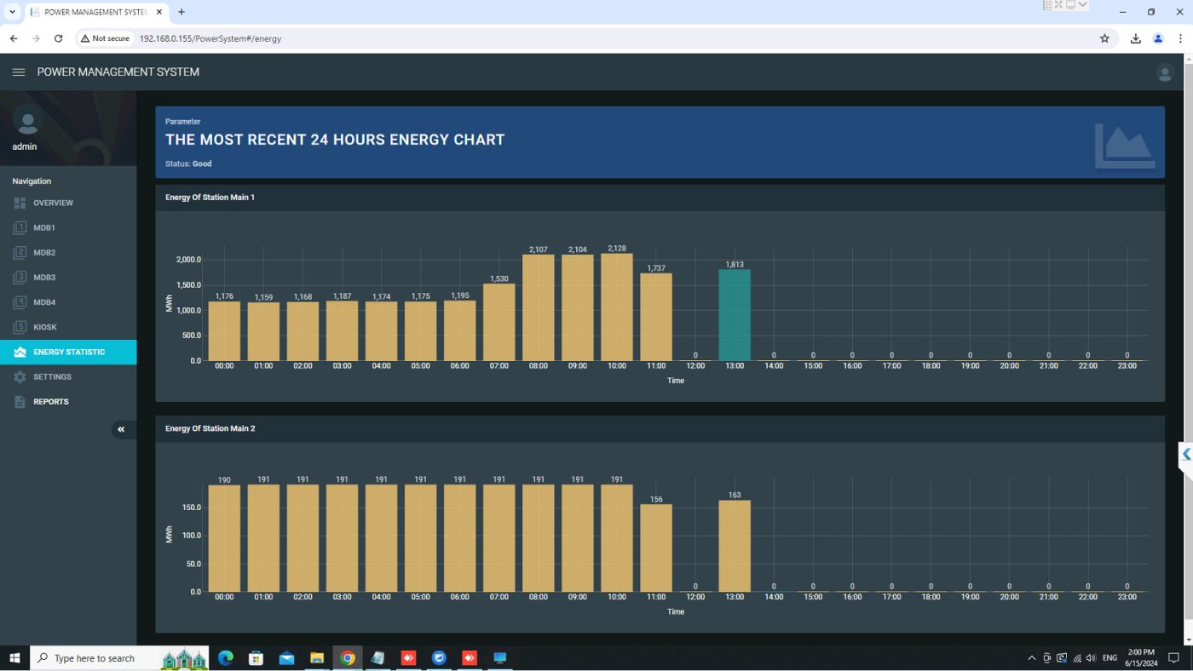Open the Kiosk sidebar icon

[x=20, y=327]
